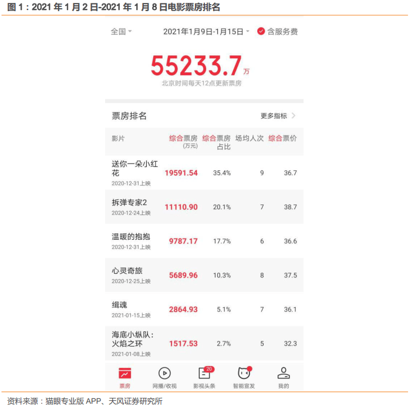411x409 pixels.
Task: Select the 20.1% share value
Action: coord(222,207)
